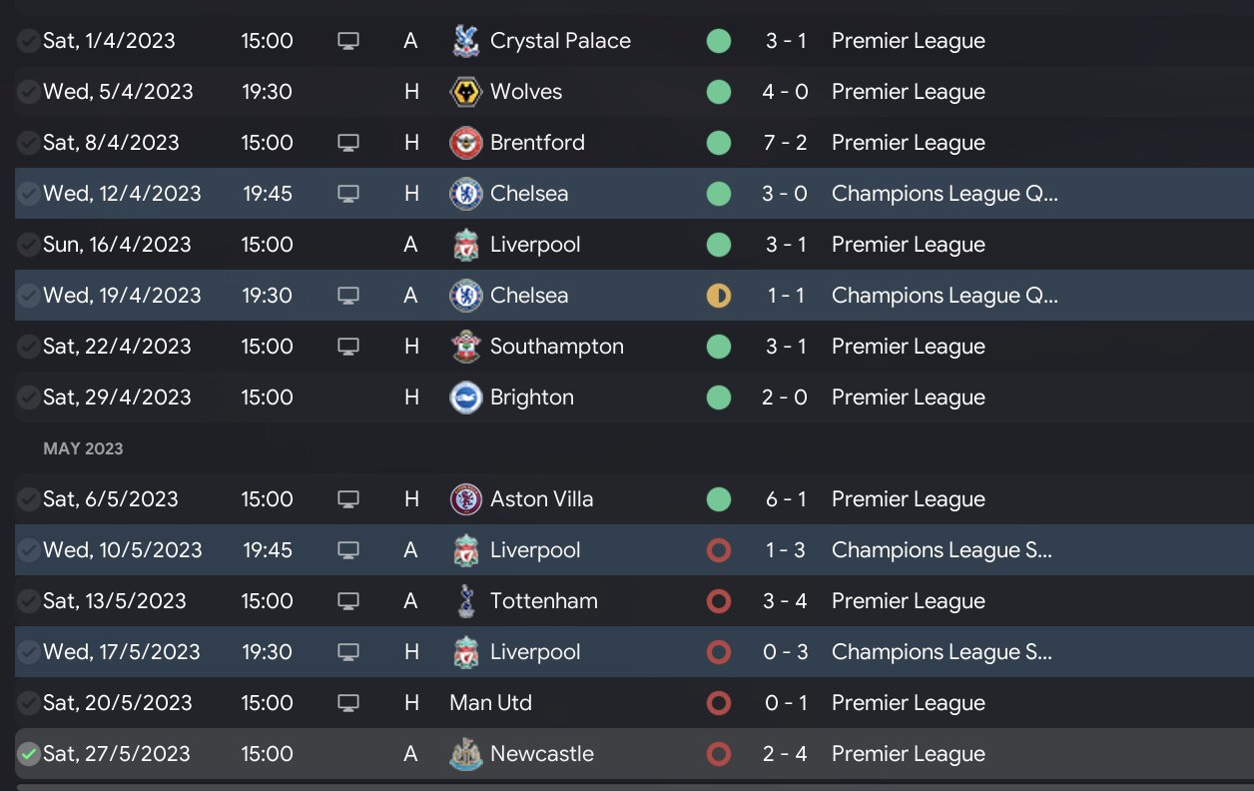The image size is (1254, 791).
Task: Open the Man Utd team link
Action: pos(490,703)
